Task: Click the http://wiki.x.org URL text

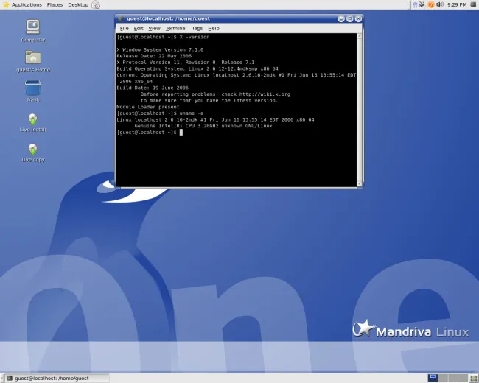Action: point(265,94)
